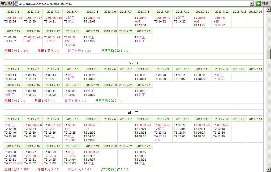This screenshot has height=172, width=271.
Task: Click the 谷 employee name heading
Action: pyautogui.click(x=133, y=63)
